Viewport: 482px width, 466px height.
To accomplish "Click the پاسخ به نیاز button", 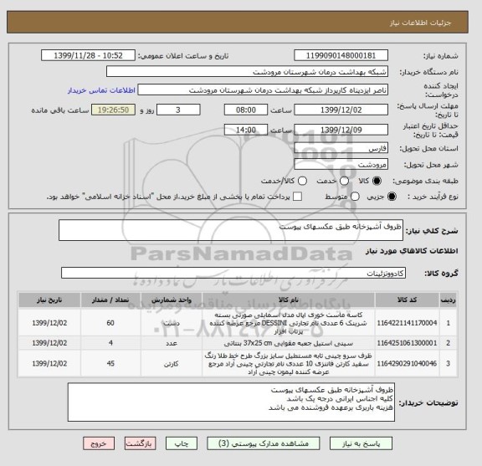I will click(361, 443).
